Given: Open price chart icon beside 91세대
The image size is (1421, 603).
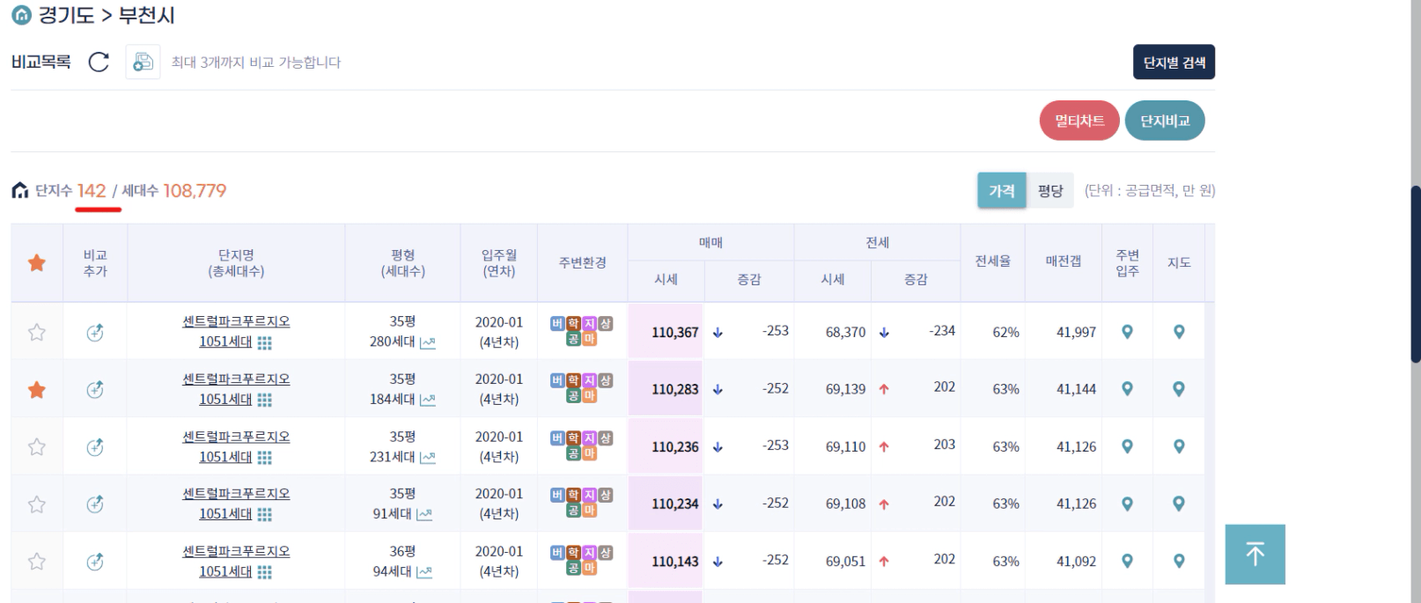Looking at the screenshot, I should 424,514.
